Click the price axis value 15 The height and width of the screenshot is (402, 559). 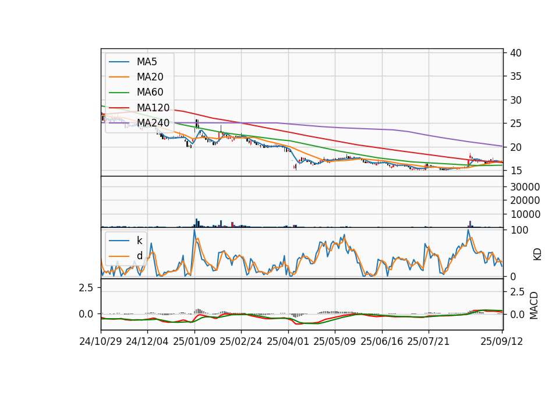coord(516,171)
